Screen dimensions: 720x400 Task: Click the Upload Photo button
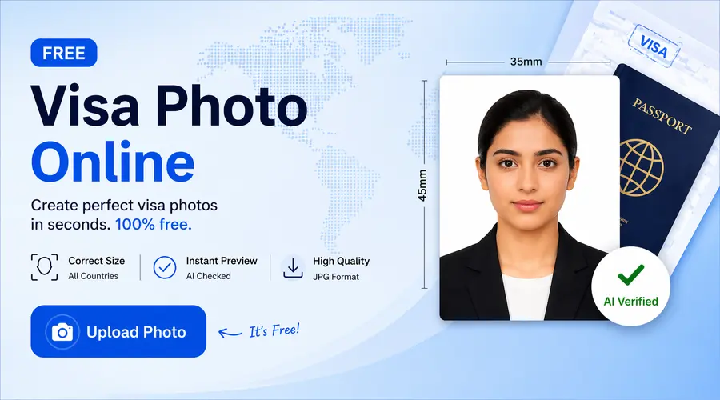[x=118, y=331]
